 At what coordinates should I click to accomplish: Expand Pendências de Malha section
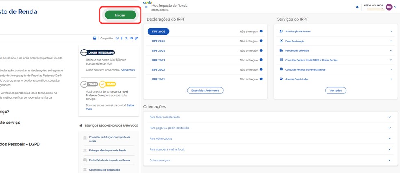335,50
